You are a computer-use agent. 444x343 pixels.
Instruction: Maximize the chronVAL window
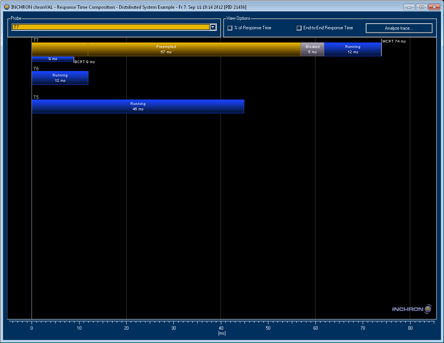pos(422,7)
